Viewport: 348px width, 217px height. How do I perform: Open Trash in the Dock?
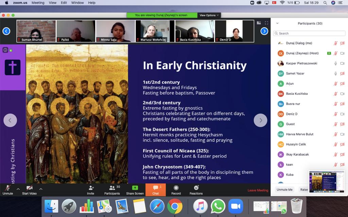(x=296, y=206)
